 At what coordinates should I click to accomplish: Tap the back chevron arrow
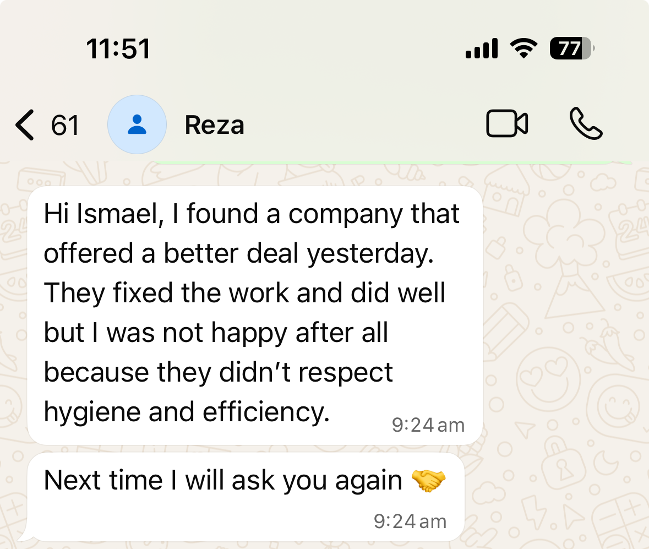click(25, 125)
